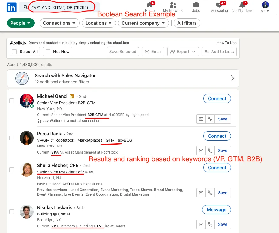Click the LinkedIn logo icon
This screenshot has height=233, width=279.
[x=12, y=7]
